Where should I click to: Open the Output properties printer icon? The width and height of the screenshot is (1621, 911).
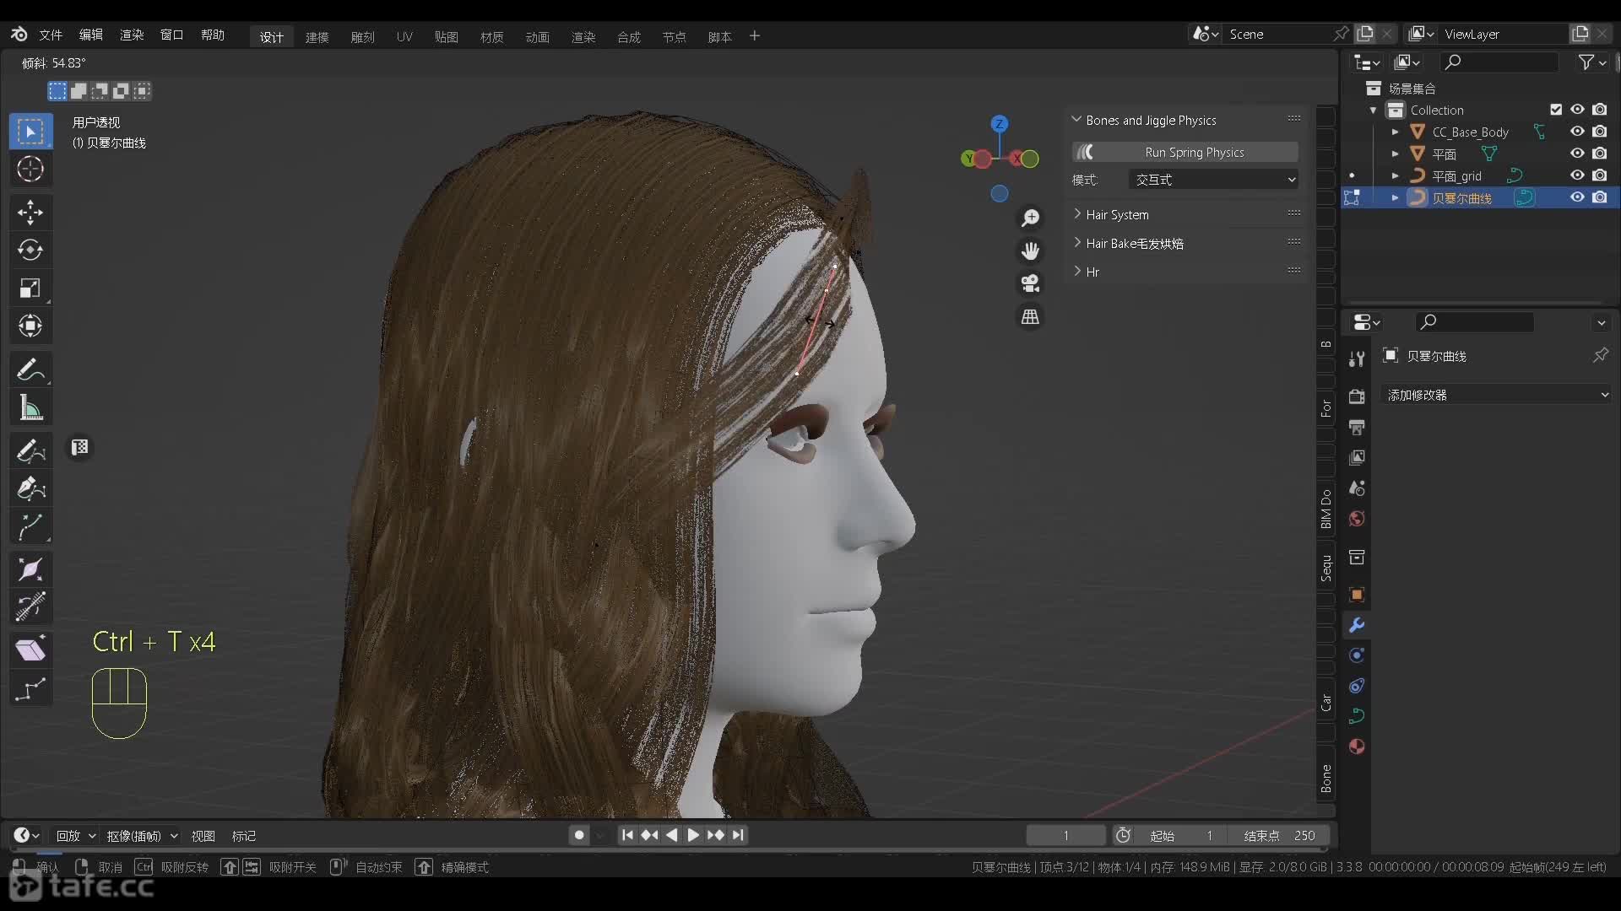1357,427
